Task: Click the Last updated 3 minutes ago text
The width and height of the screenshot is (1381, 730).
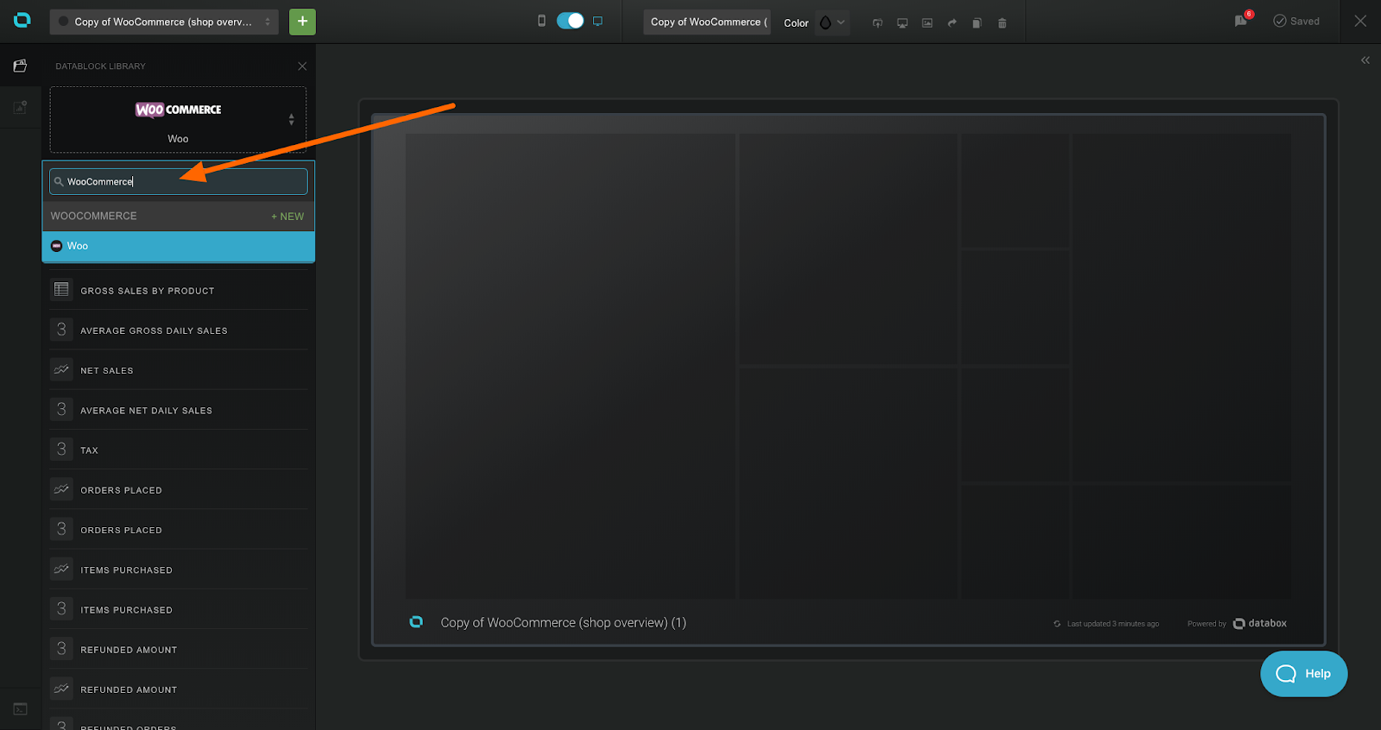Action: click(x=1113, y=624)
